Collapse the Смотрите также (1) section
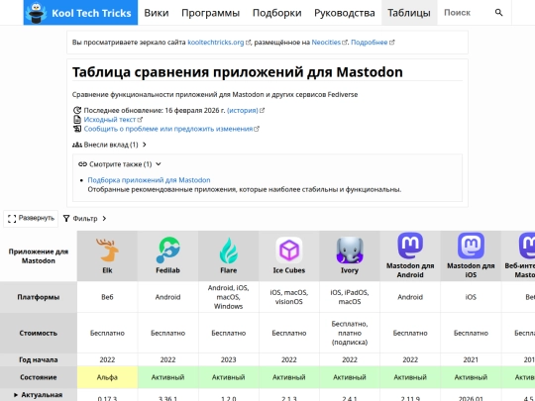The image size is (535, 401). [120, 164]
